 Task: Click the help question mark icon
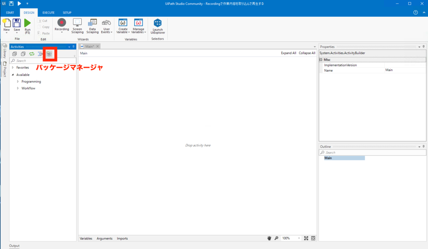[415, 13]
